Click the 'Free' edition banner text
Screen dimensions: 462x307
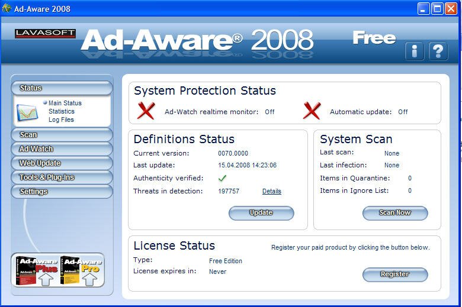374,38
